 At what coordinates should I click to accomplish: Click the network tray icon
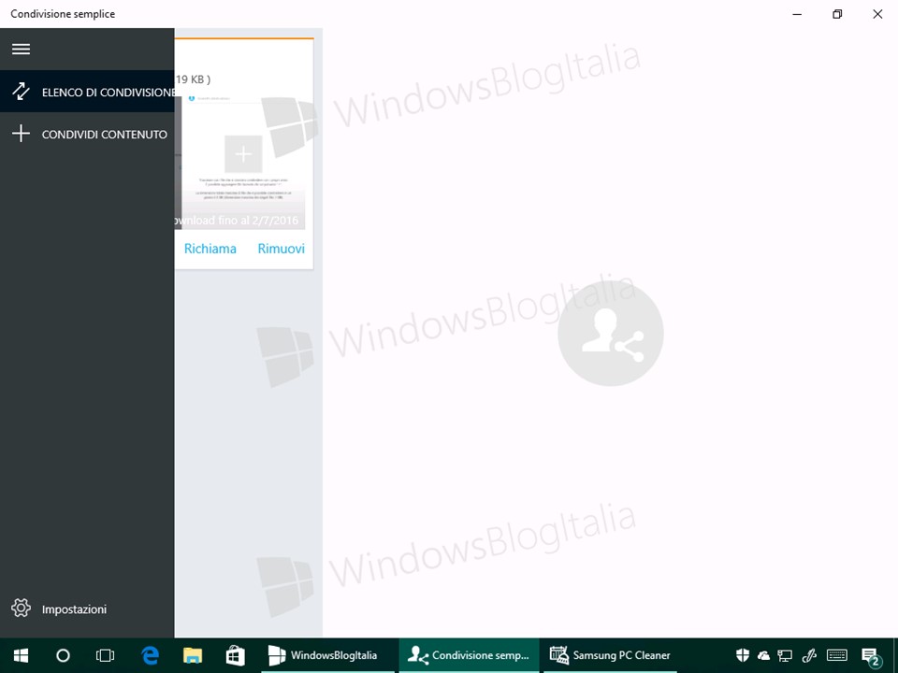click(x=785, y=656)
